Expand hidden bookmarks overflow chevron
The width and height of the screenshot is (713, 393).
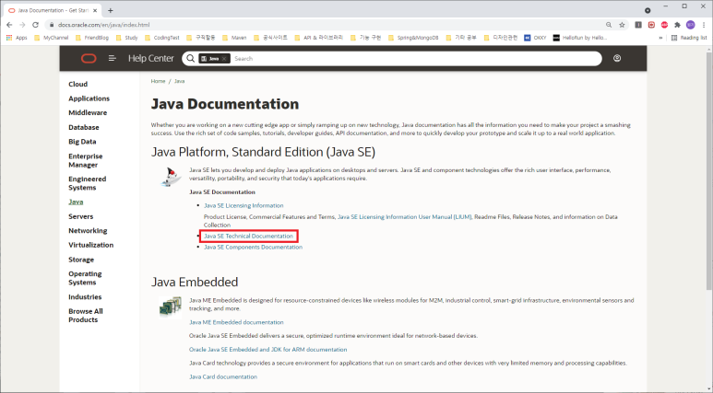click(x=660, y=38)
